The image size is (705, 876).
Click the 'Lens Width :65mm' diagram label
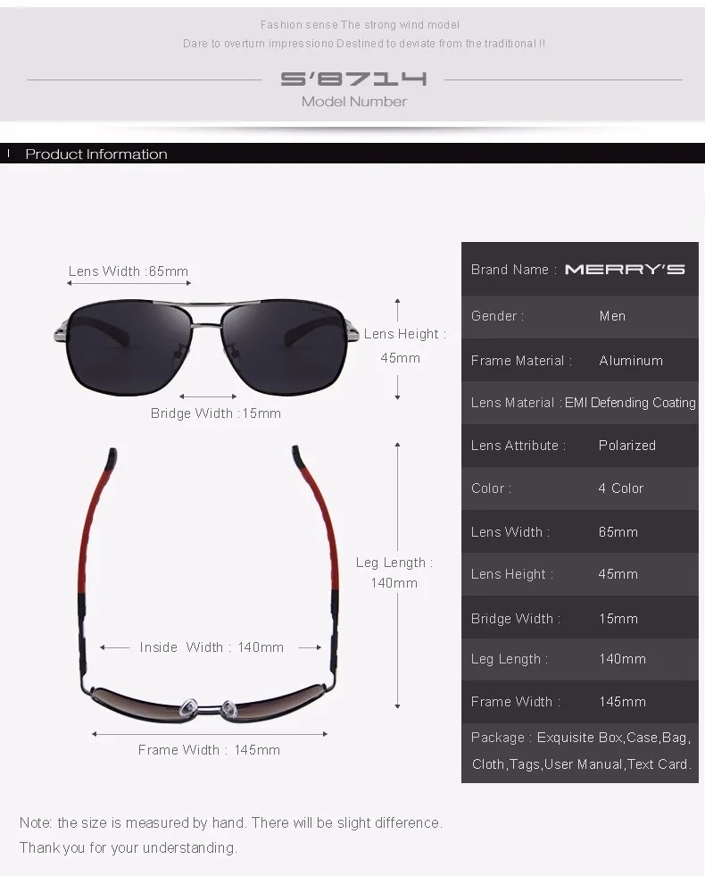pyautogui.click(x=129, y=271)
